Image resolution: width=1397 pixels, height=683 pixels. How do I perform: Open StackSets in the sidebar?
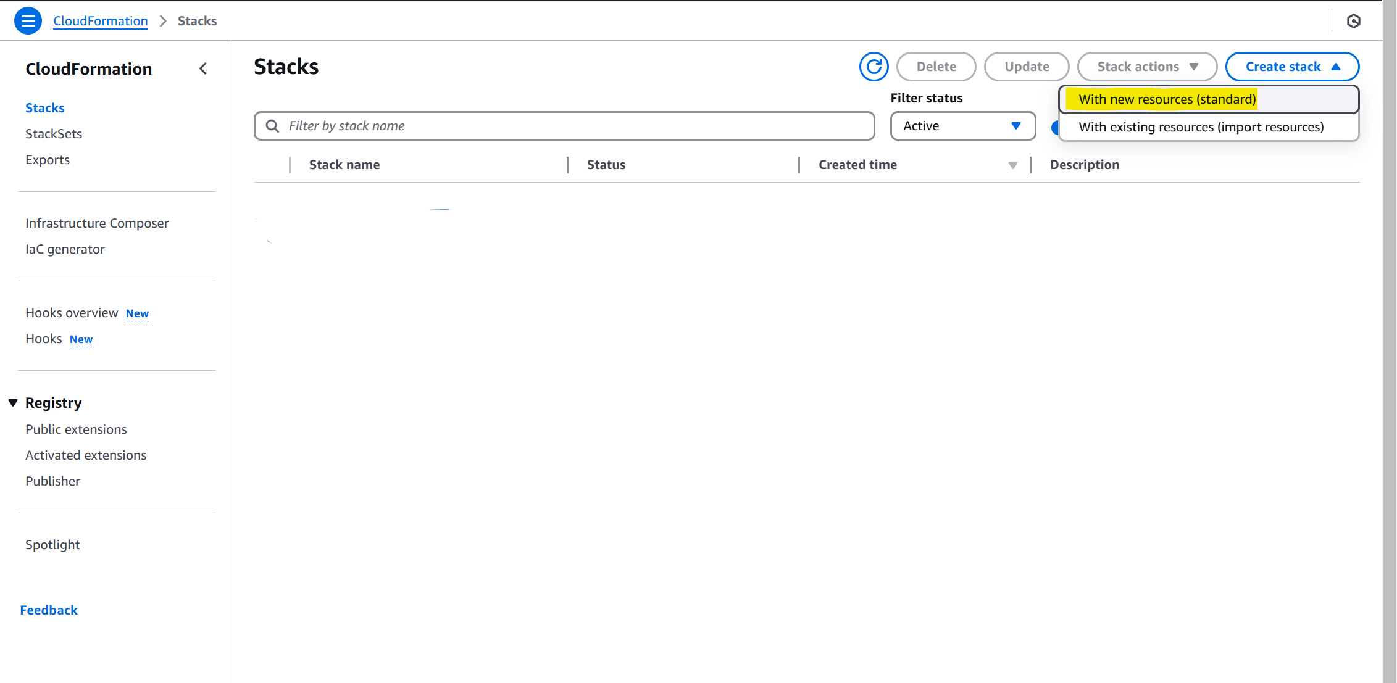[54, 134]
